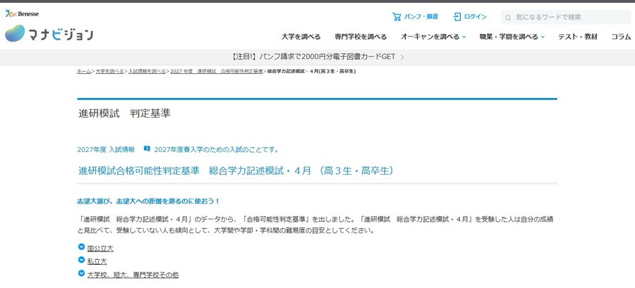Open the パンフ・願書 link
635x288 pixels.
coord(421,17)
